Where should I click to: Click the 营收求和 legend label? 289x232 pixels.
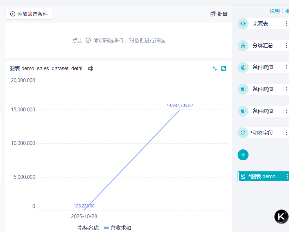point(121,228)
